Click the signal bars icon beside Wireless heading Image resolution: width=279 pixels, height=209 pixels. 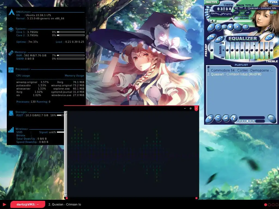[11, 130]
